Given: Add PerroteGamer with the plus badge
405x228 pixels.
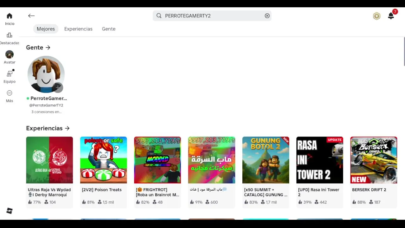Looking at the screenshot, I should (58, 87).
